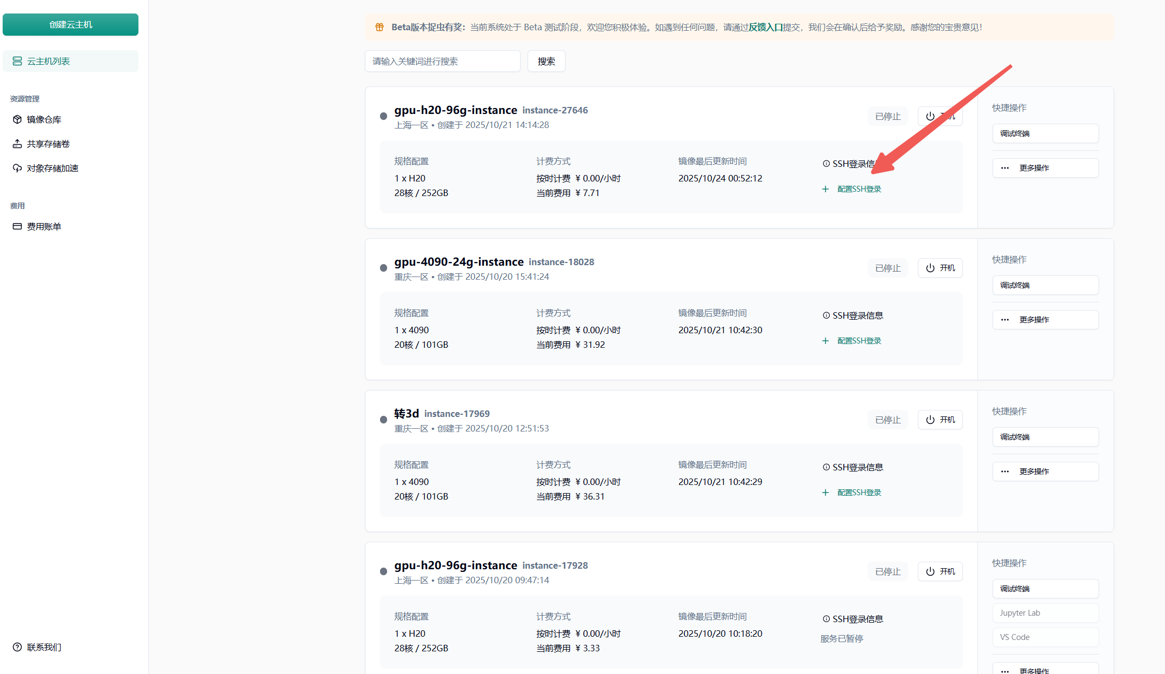Expand 更多操作 for instance-27646

click(x=1045, y=168)
